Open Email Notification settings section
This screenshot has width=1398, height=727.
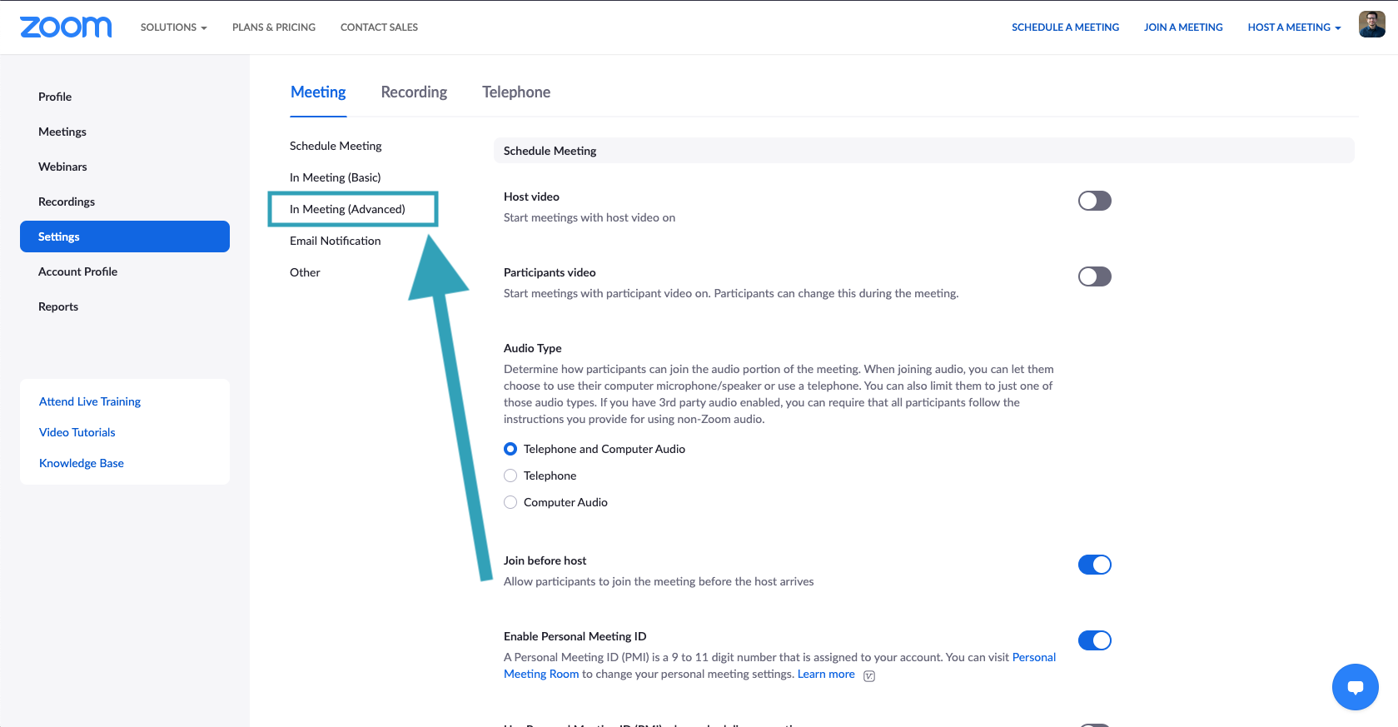pos(335,241)
